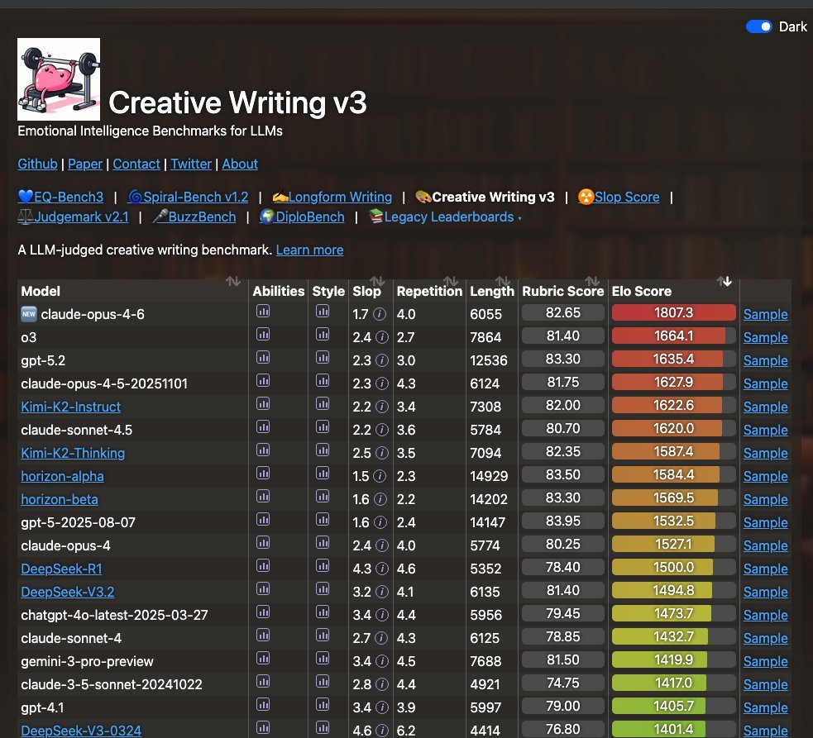The height and width of the screenshot is (738, 813).
Task: Sort table by Model column arrows
Action: point(233,282)
